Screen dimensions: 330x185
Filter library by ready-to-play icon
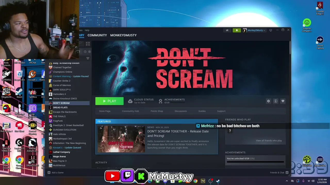click(89, 52)
